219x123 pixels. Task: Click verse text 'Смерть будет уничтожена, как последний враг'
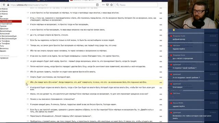(x=50, y=77)
